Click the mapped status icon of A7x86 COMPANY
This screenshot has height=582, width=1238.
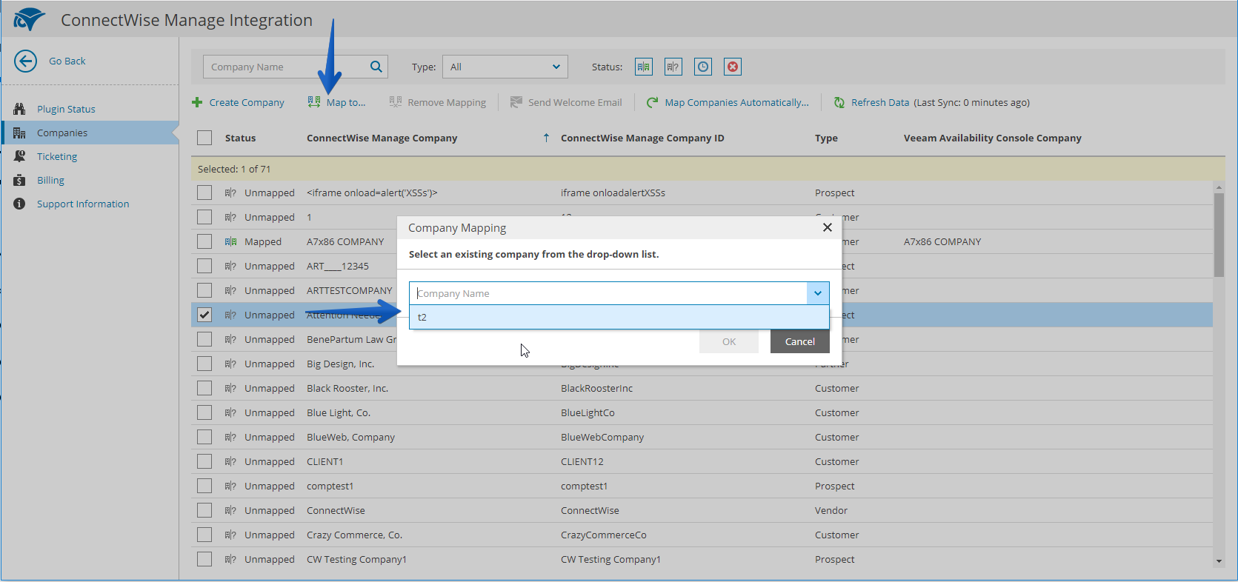[230, 241]
